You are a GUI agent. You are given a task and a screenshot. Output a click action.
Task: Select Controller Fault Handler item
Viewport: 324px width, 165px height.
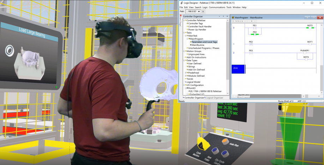coord(200,26)
